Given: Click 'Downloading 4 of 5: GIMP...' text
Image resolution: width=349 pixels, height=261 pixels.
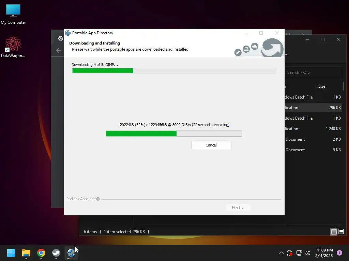Looking at the screenshot, I should point(95,65).
